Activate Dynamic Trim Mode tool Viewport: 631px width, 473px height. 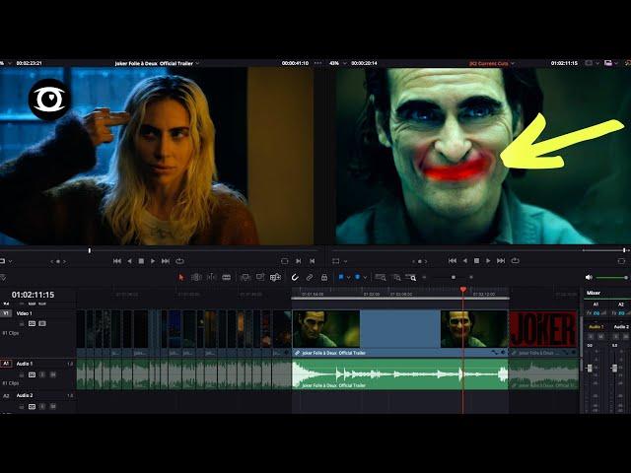(x=212, y=277)
